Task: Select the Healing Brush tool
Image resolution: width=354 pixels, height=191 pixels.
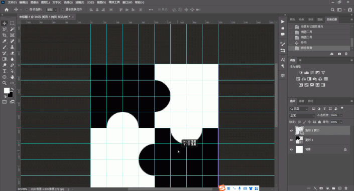Action: point(12,41)
